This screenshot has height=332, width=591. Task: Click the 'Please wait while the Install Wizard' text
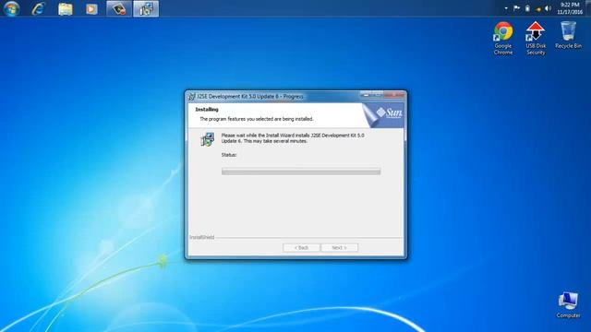click(x=293, y=138)
